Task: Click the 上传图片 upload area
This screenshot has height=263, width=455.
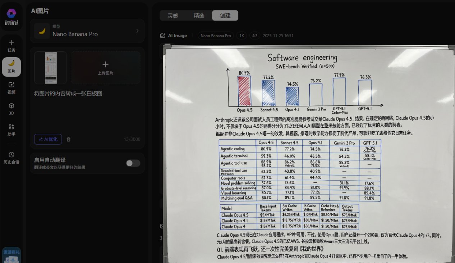Action: point(105,68)
